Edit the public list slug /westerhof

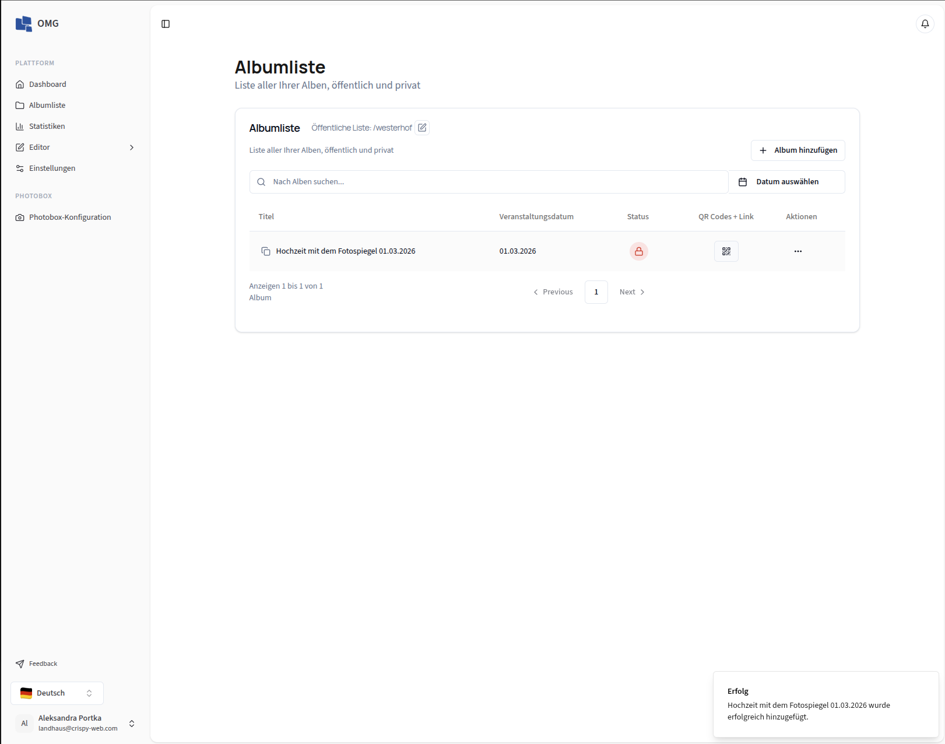pyautogui.click(x=422, y=128)
